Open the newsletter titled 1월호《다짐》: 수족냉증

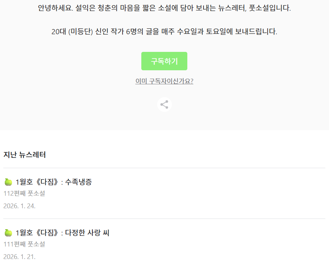(x=54, y=182)
